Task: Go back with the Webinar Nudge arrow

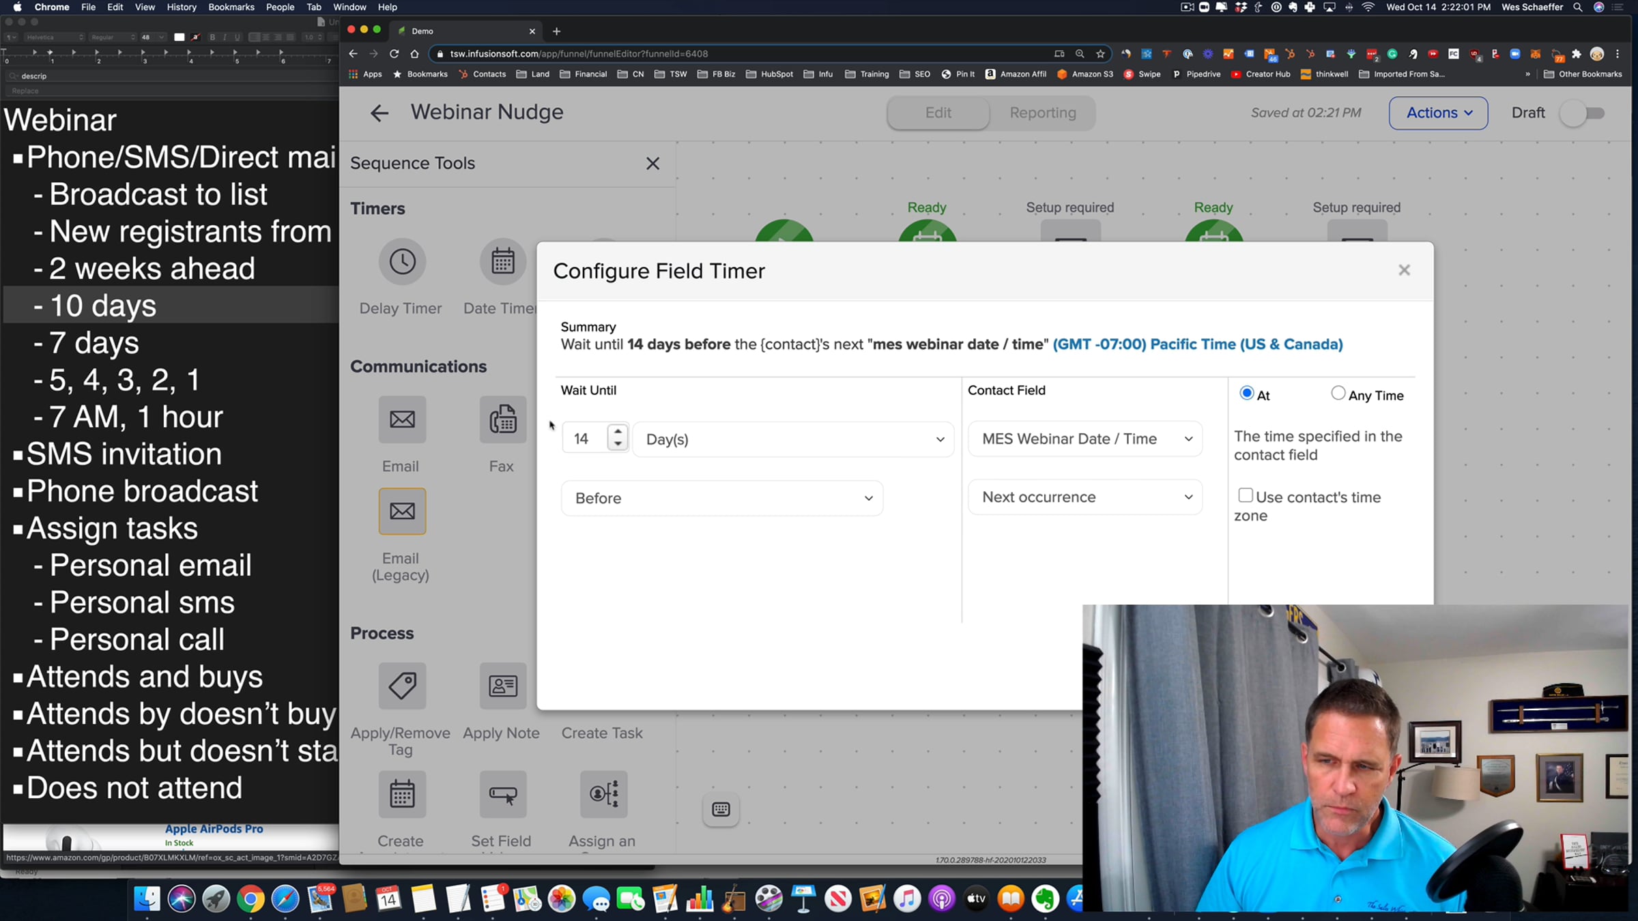Action: (x=379, y=113)
